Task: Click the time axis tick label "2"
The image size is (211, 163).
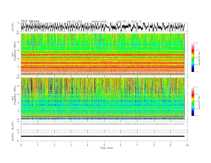Action: click(x=54, y=145)
